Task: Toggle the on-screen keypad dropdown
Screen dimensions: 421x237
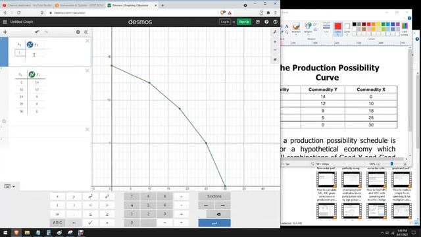Action: pos(10,186)
